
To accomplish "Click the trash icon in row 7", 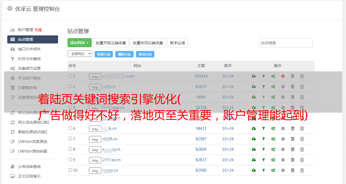I will pos(302,139).
